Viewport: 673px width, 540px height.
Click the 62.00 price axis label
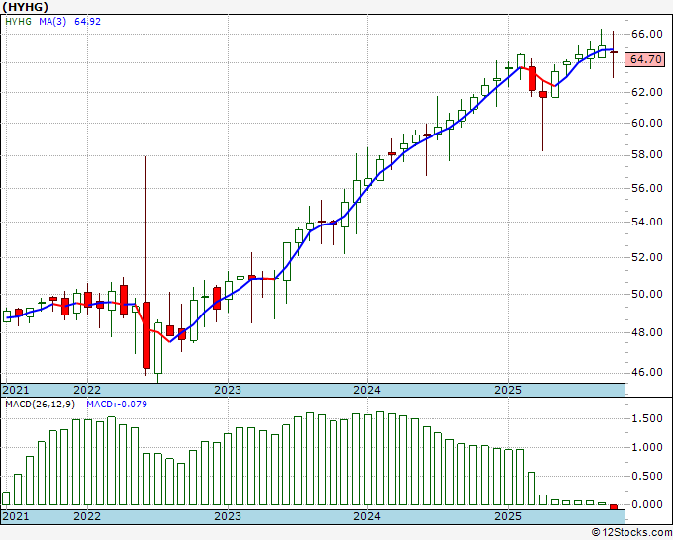click(x=646, y=92)
